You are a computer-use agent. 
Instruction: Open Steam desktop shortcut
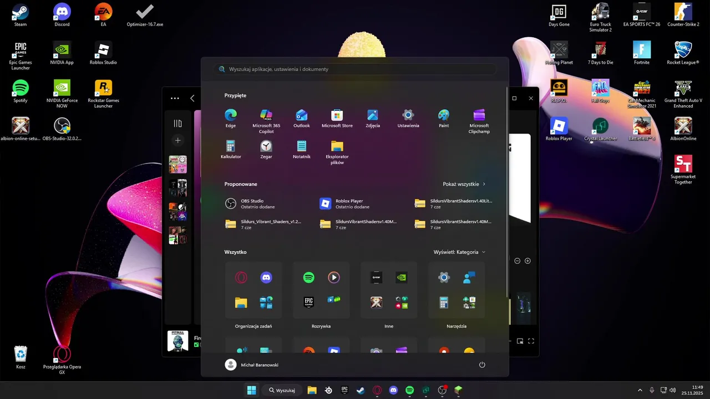21,15
